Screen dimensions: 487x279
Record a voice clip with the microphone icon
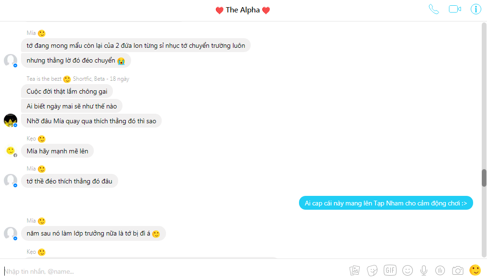tap(424, 270)
